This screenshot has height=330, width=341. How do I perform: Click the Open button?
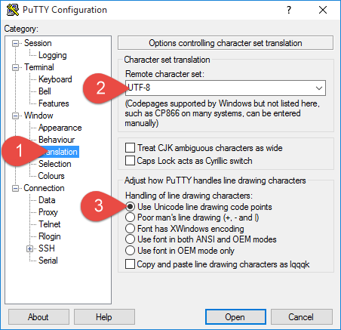click(235, 317)
